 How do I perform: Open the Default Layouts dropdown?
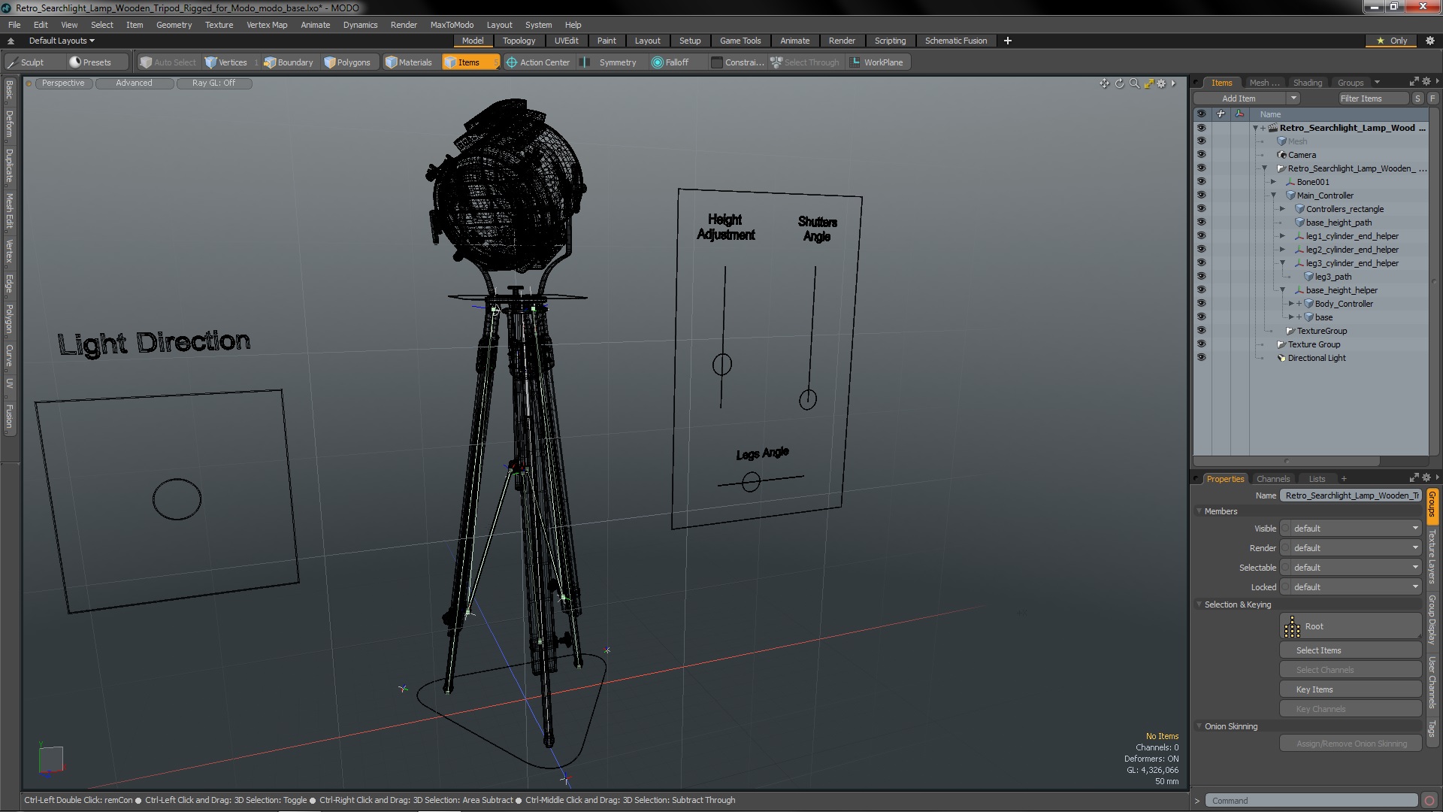pyautogui.click(x=62, y=41)
